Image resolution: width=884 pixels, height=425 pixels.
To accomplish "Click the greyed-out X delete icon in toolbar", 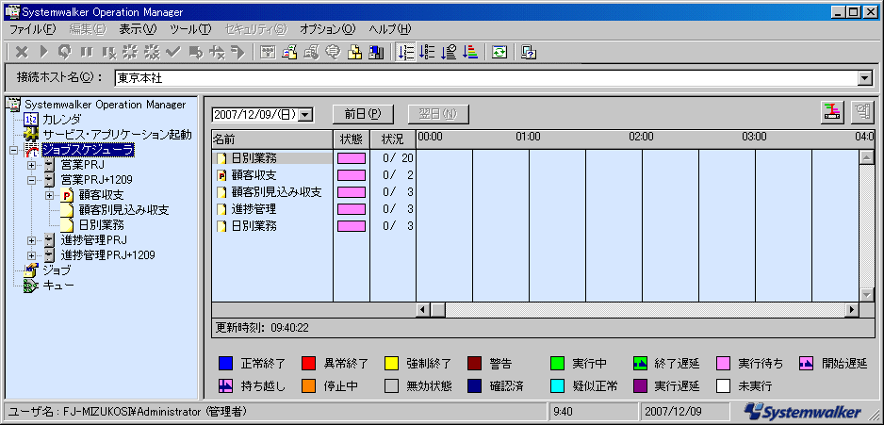I will point(22,53).
